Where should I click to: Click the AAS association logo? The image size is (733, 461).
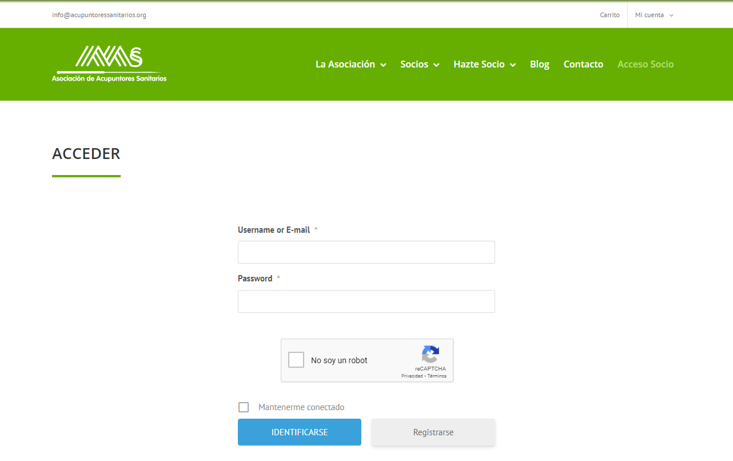coord(109,64)
